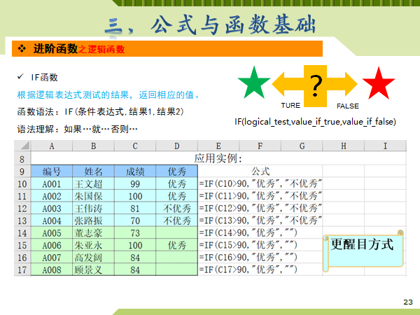
Task: Select column H header
Action: [344, 146]
